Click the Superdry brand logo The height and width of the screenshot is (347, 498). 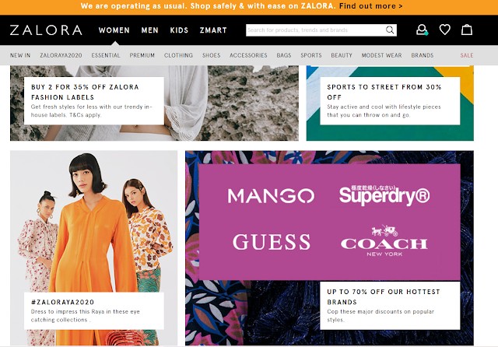384,195
